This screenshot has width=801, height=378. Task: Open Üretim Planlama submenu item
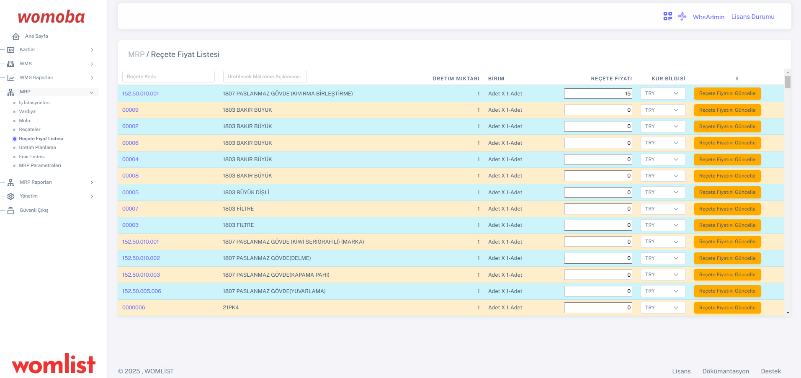(x=37, y=147)
